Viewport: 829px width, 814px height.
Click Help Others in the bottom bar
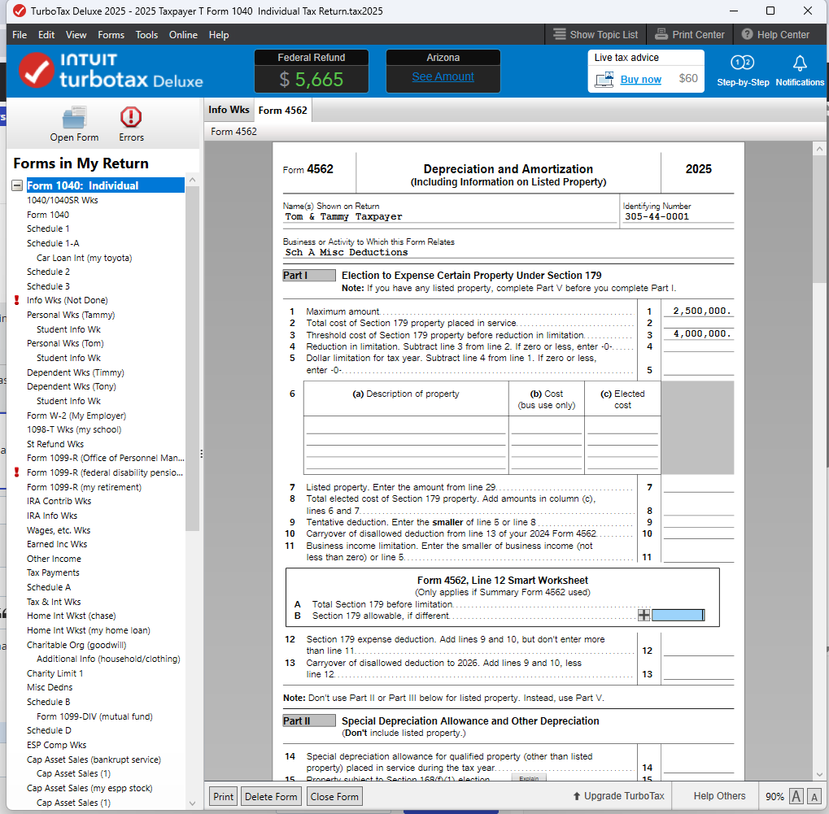pyautogui.click(x=719, y=796)
